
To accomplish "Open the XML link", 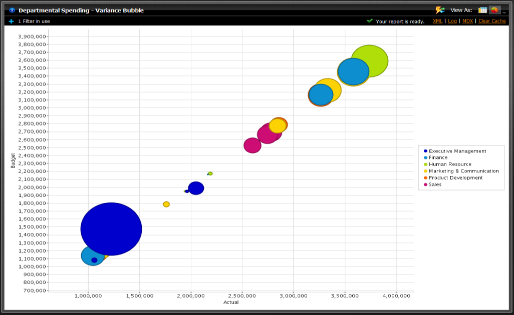I will coord(437,21).
